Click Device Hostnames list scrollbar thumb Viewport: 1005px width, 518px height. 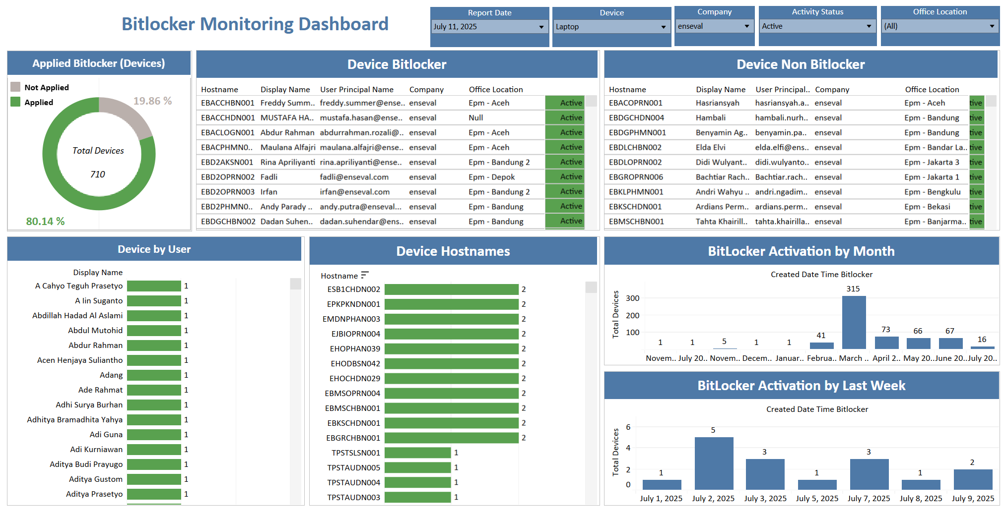[591, 288]
